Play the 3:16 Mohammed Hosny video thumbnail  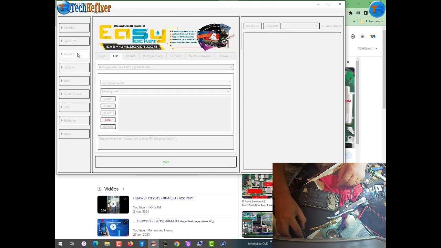point(113,227)
